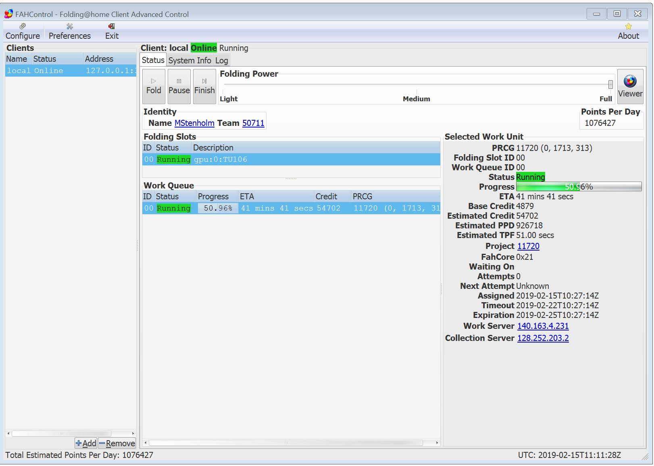This screenshot has height=466, width=654.
Task: Click Work Queue ETA column header
Action: pyautogui.click(x=276, y=196)
